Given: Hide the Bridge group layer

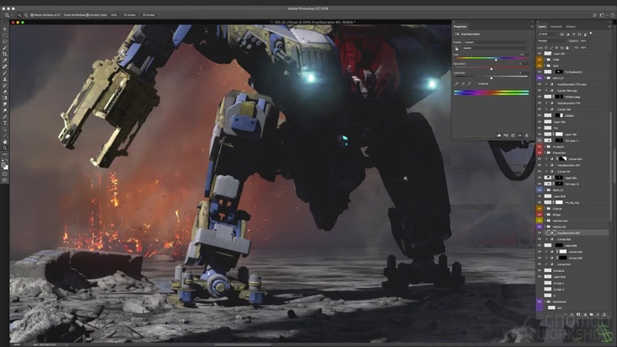Looking at the screenshot, I should point(539,215).
